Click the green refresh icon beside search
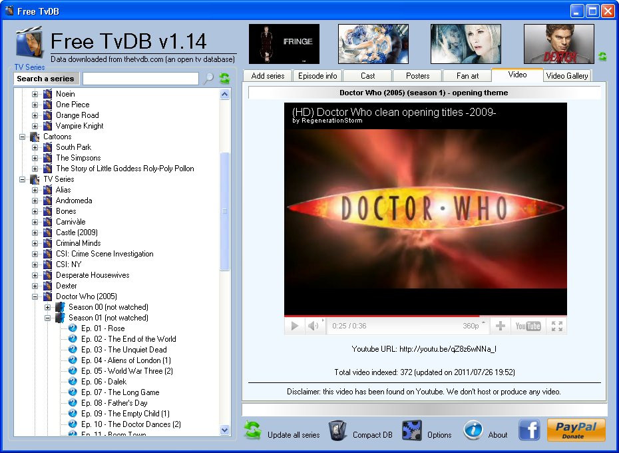 point(224,78)
